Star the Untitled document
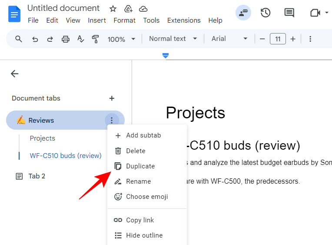 pyautogui.click(x=113, y=9)
